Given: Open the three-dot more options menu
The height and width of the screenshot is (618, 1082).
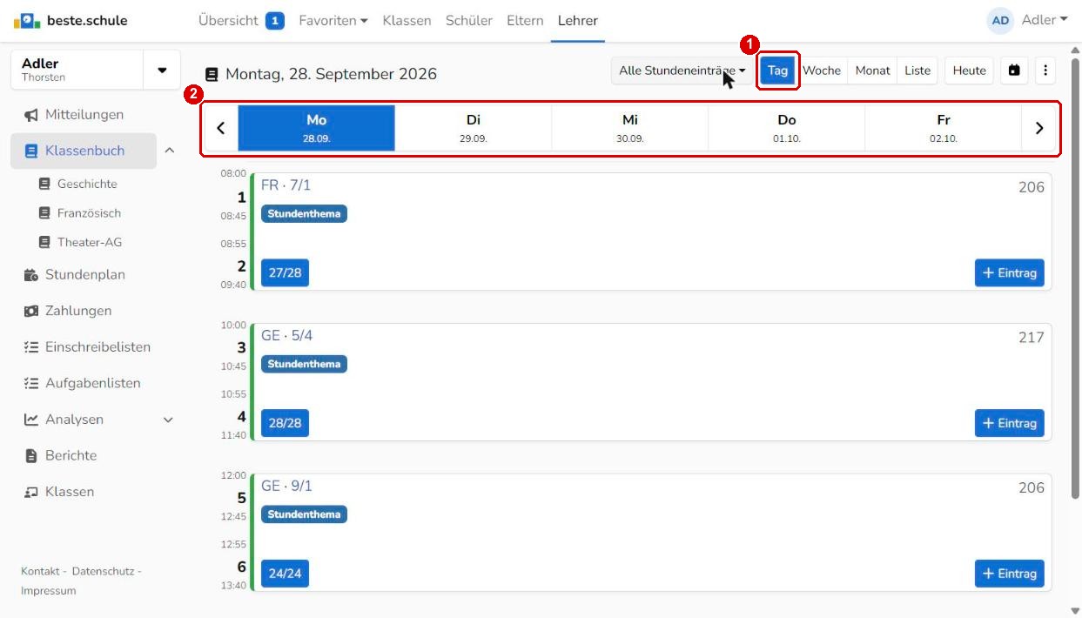Looking at the screenshot, I should (1045, 71).
